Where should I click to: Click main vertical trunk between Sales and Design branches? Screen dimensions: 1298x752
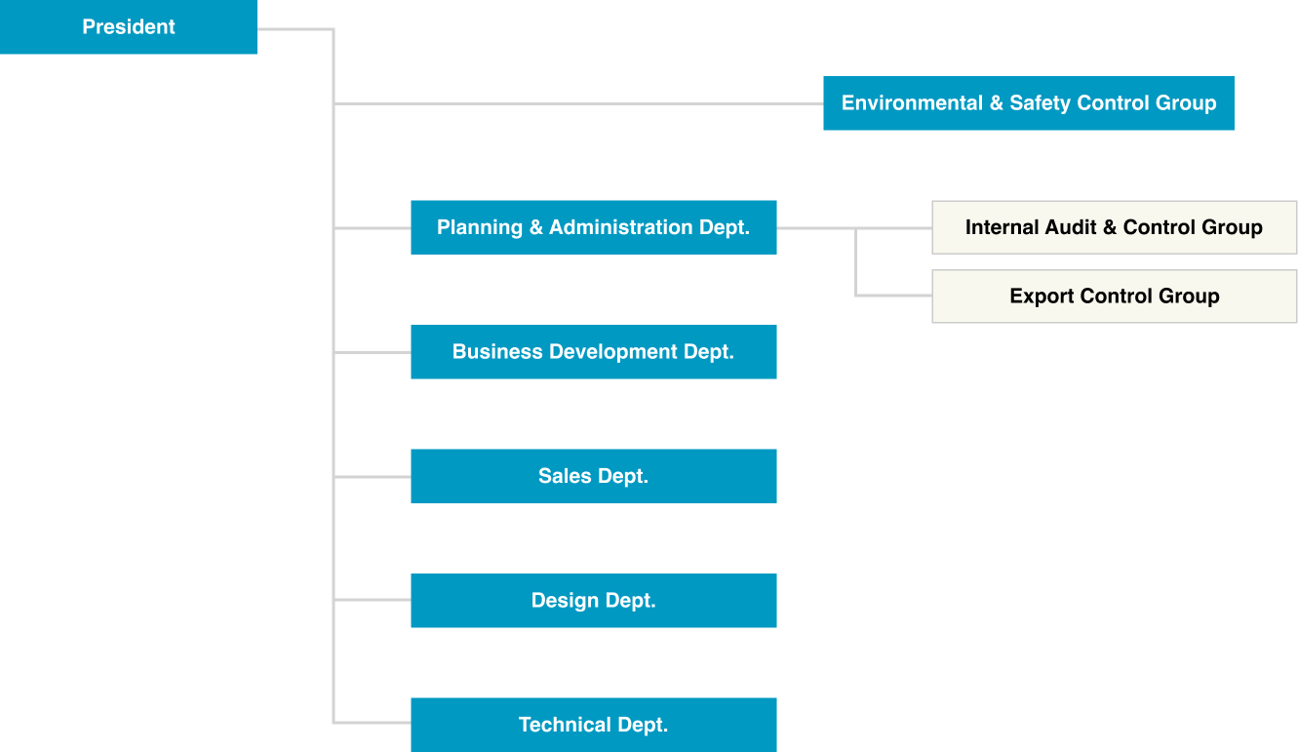pos(334,538)
